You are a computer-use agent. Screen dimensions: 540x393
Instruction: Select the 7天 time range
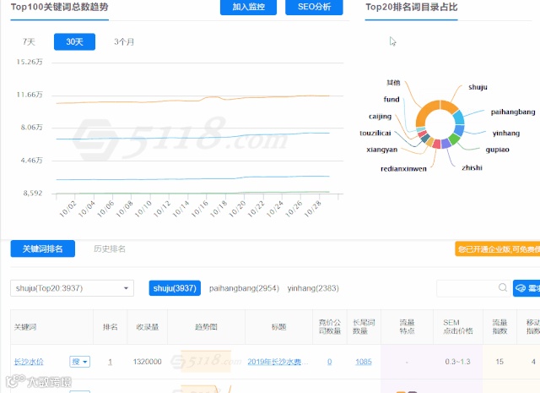tap(29, 41)
